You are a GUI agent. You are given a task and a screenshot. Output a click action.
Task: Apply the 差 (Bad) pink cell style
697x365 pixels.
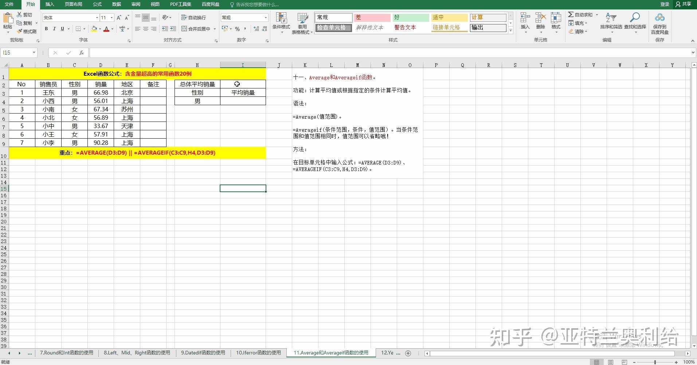(372, 17)
